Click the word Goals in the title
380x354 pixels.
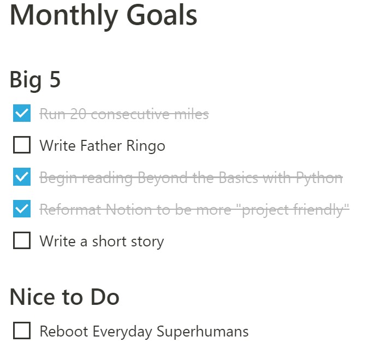(x=162, y=15)
